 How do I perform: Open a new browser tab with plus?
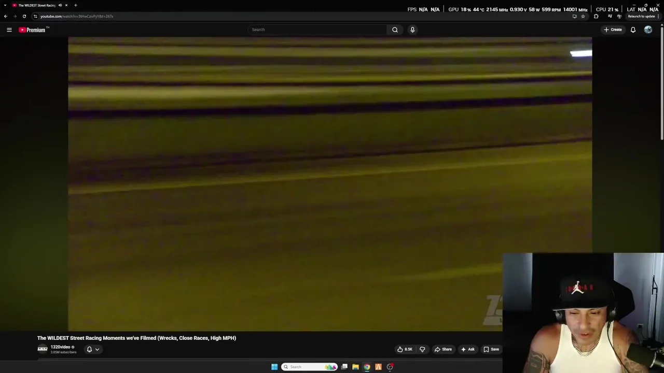click(76, 5)
